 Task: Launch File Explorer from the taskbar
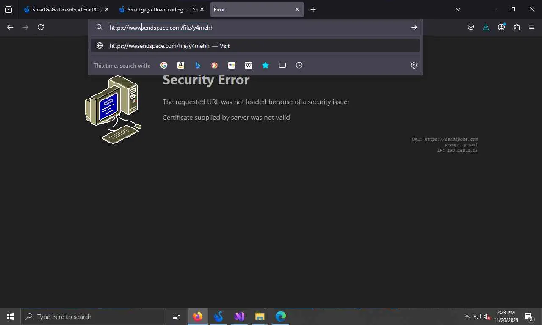[x=260, y=317]
